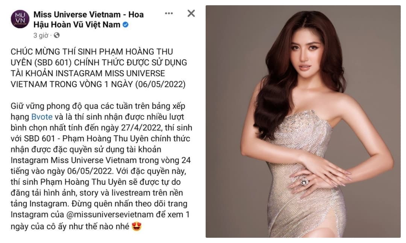Open the contestant's portrait photo
Image resolution: width=406 pixels, height=243 pixels.
(x=303, y=121)
